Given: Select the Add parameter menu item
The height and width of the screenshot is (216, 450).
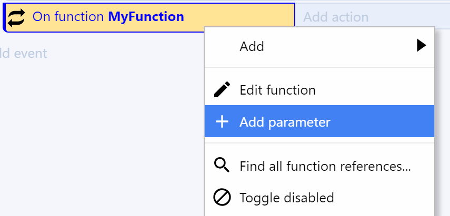Looking at the screenshot, I should coord(319,121).
